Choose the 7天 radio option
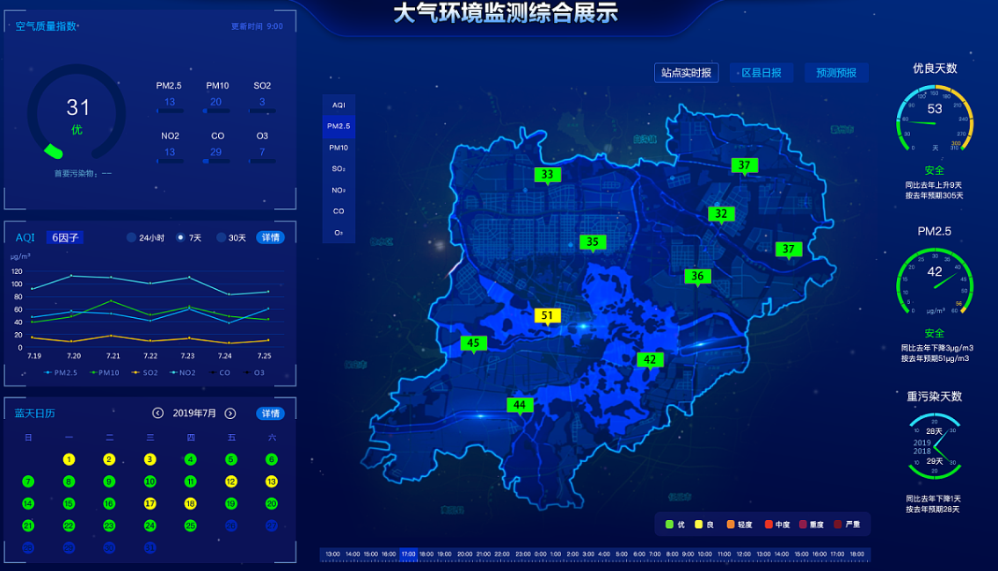 pyautogui.click(x=181, y=237)
